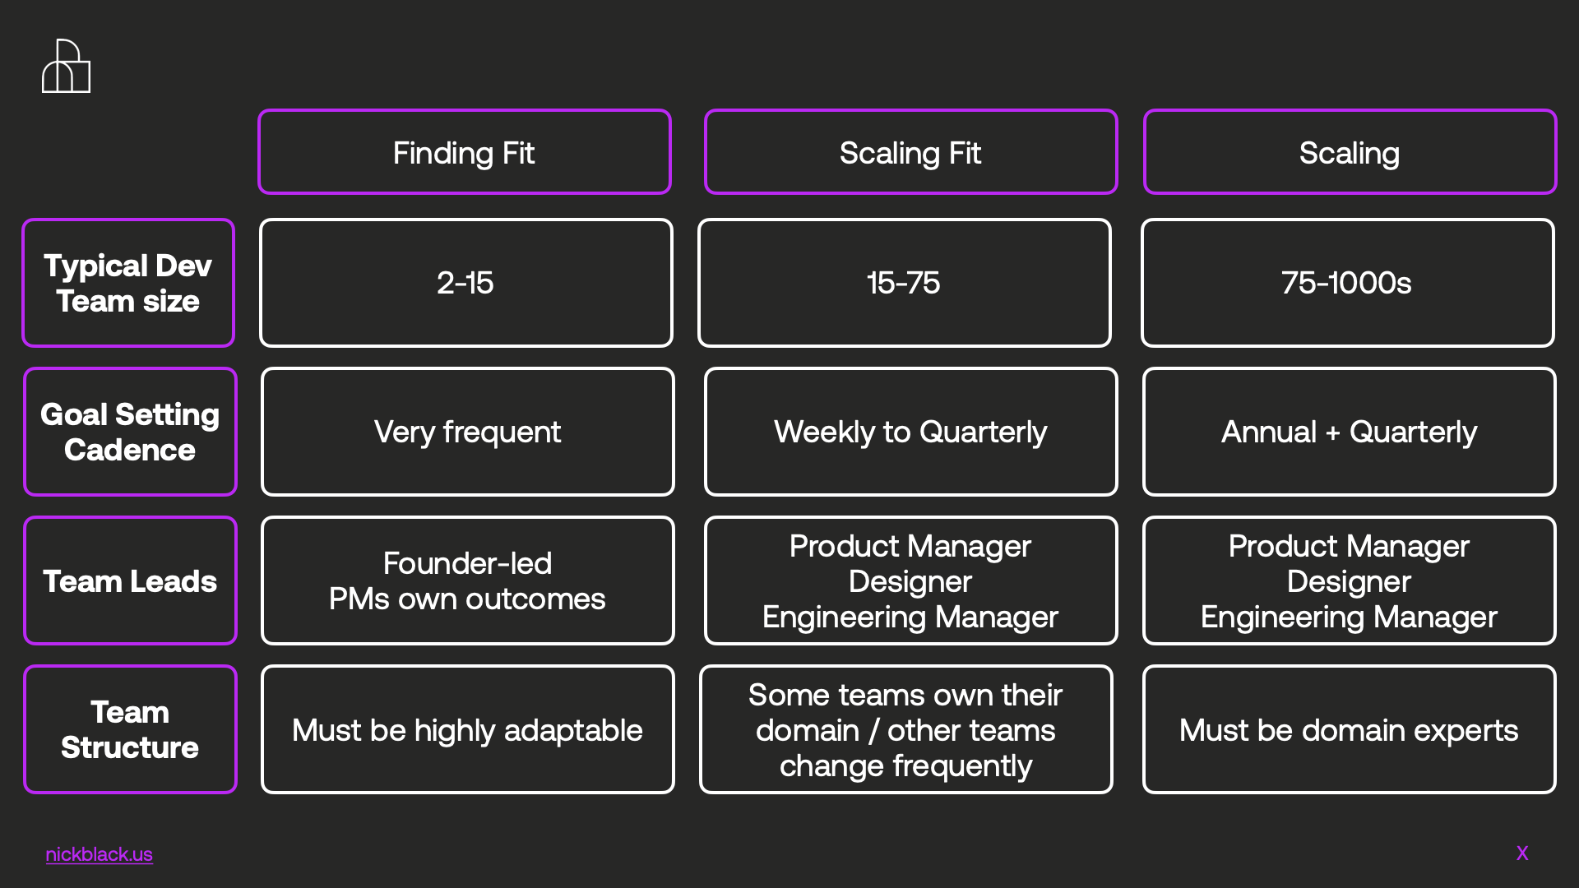Click the Team Structure row label
Image resolution: width=1579 pixels, height=888 pixels.
coord(130,729)
